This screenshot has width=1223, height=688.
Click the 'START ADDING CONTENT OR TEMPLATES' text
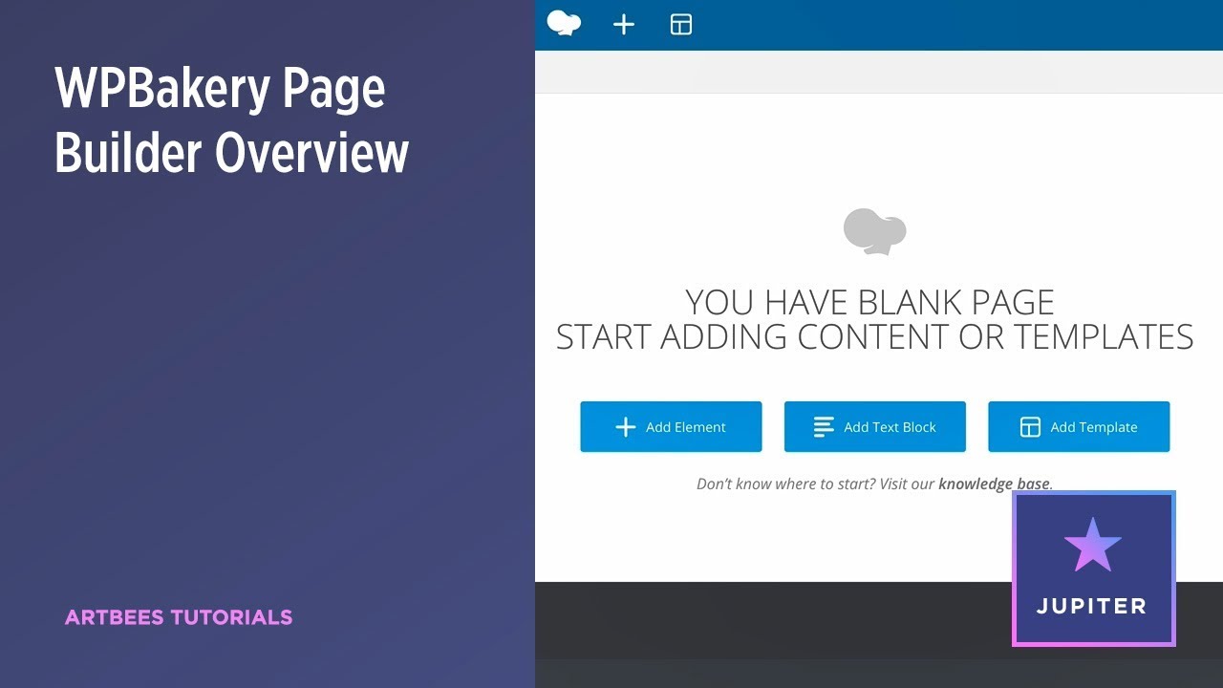tap(874, 336)
